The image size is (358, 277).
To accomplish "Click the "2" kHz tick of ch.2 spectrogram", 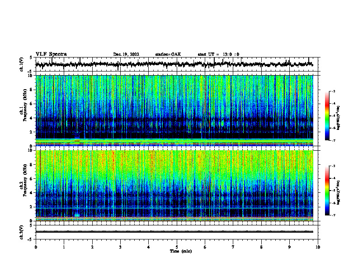I will click(x=31, y=207).
